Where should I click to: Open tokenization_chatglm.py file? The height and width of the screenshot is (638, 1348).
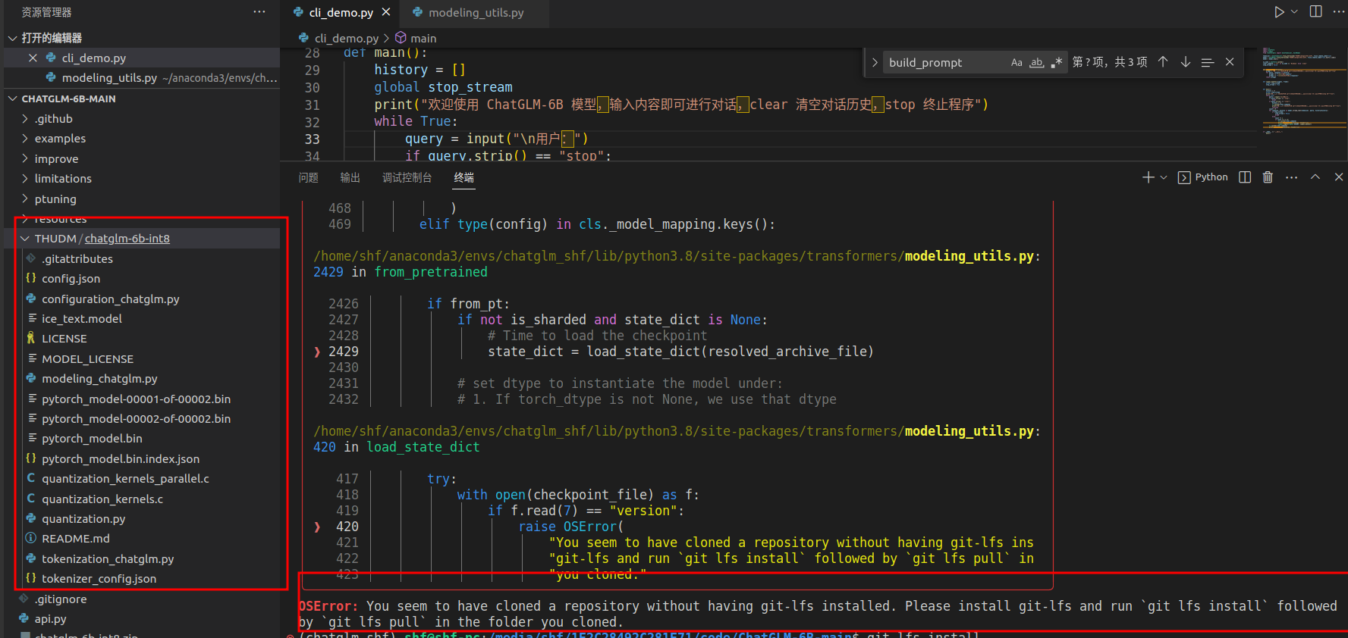tap(142, 559)
